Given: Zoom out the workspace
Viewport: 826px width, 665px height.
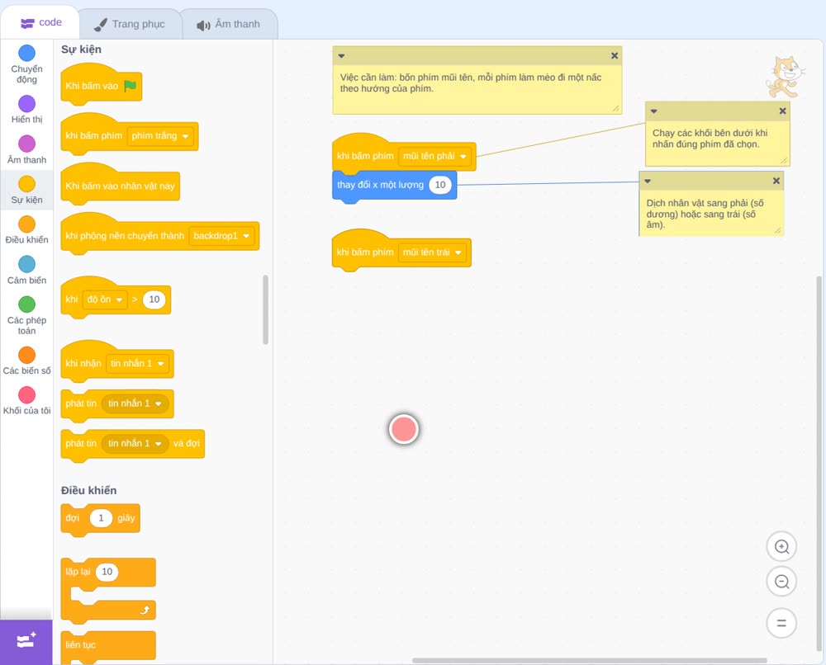Looking at the screenshot, I should pos(781,582).
